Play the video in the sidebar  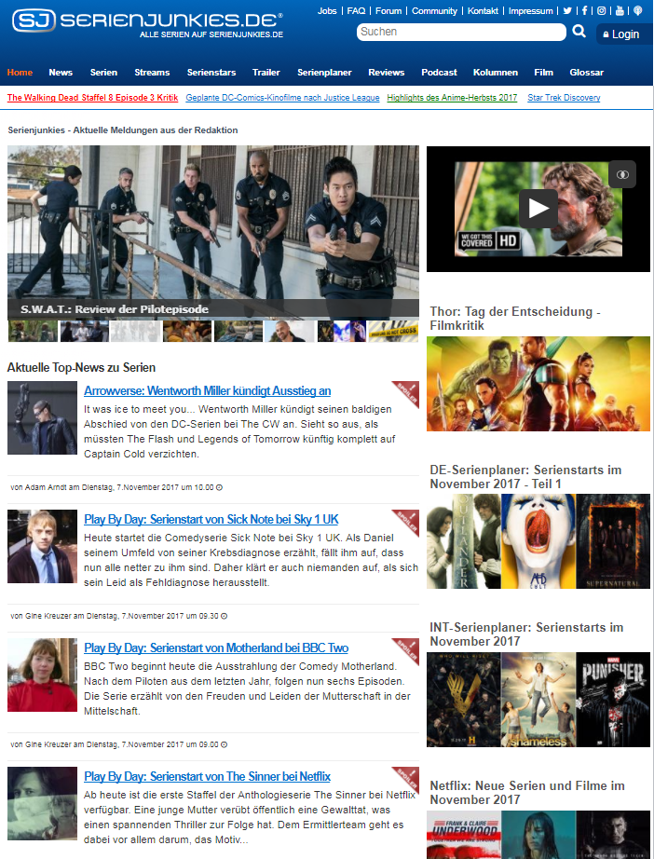click(538, 209)
